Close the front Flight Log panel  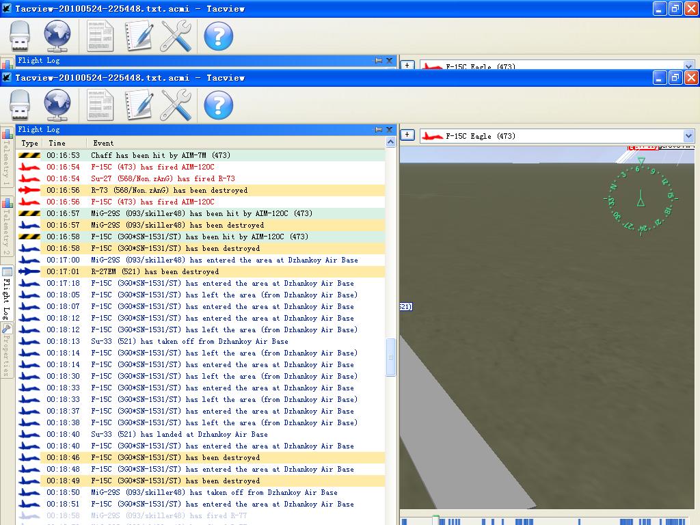[389, 129]
